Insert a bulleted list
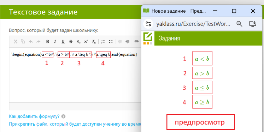The height and width of the screenshot is (132, 264). click(111, 42)
